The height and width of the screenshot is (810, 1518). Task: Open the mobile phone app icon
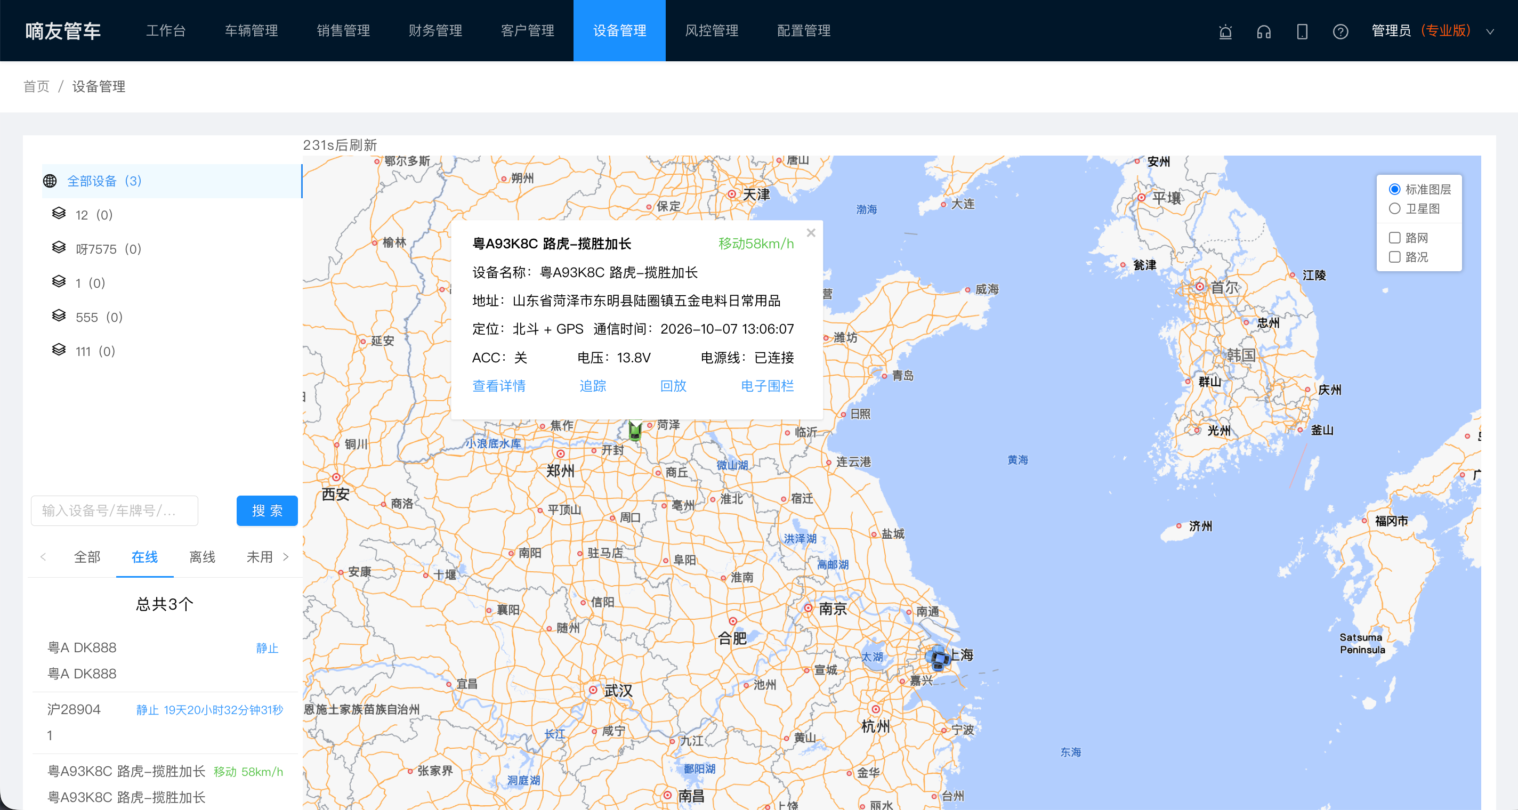[1302, 31]
